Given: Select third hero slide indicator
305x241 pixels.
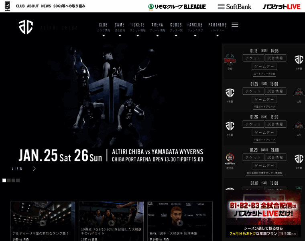Looking at the screenshot, I should coord(13,180).
